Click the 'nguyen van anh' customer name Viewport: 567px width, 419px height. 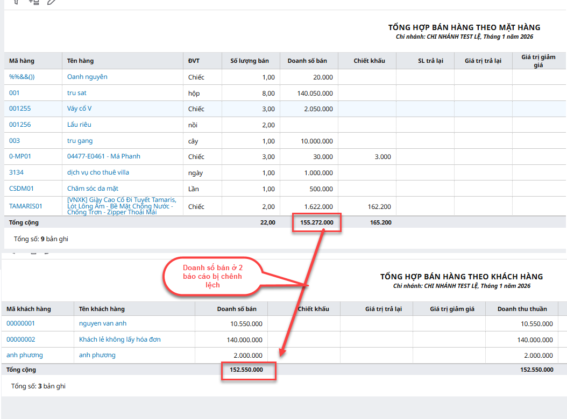(103, 323)
